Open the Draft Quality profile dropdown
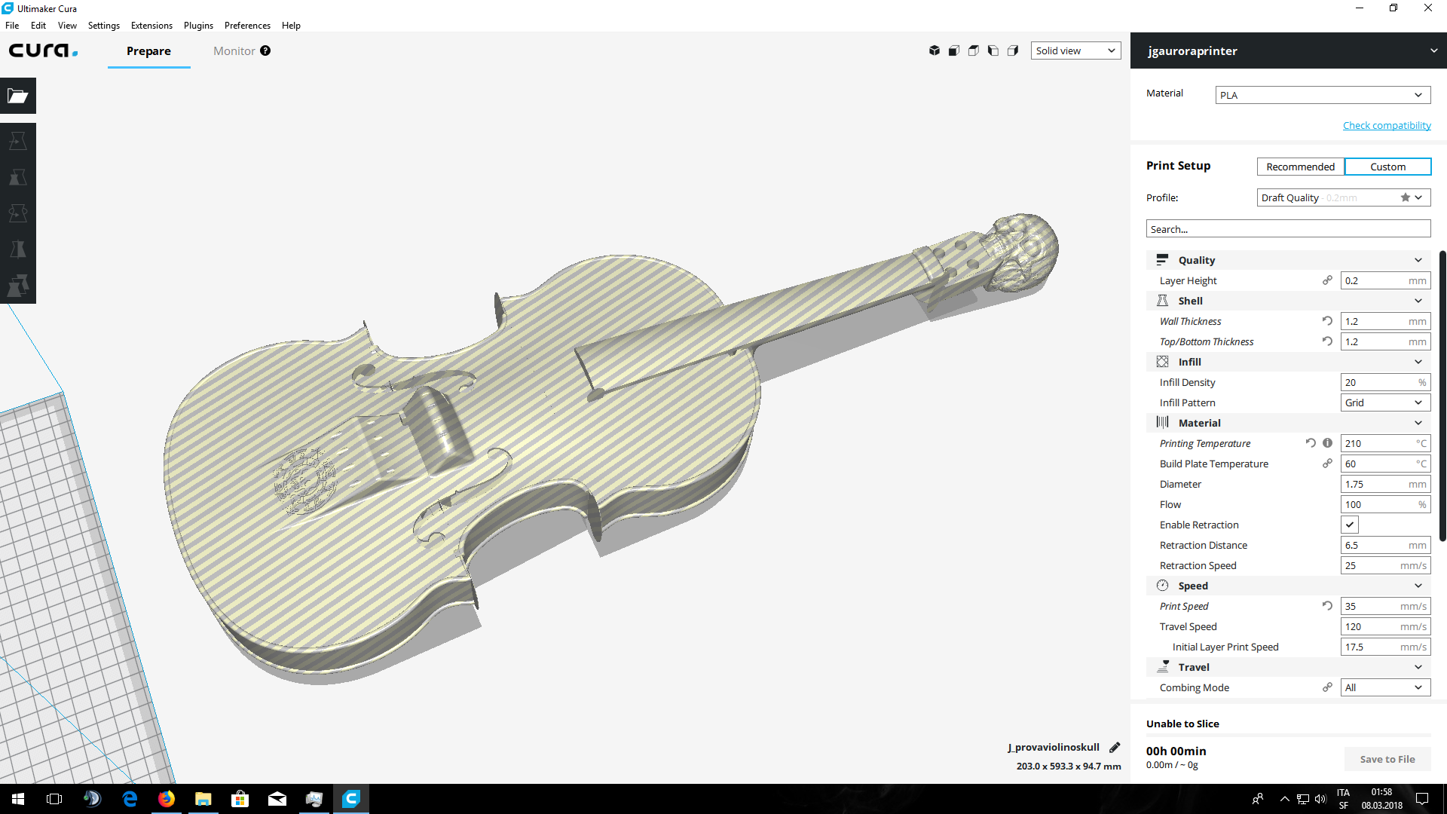The width and height of the screenshot is (1447, 814). 1344,197
